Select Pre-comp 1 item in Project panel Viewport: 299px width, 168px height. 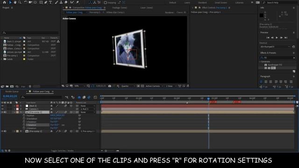(12, 56)
